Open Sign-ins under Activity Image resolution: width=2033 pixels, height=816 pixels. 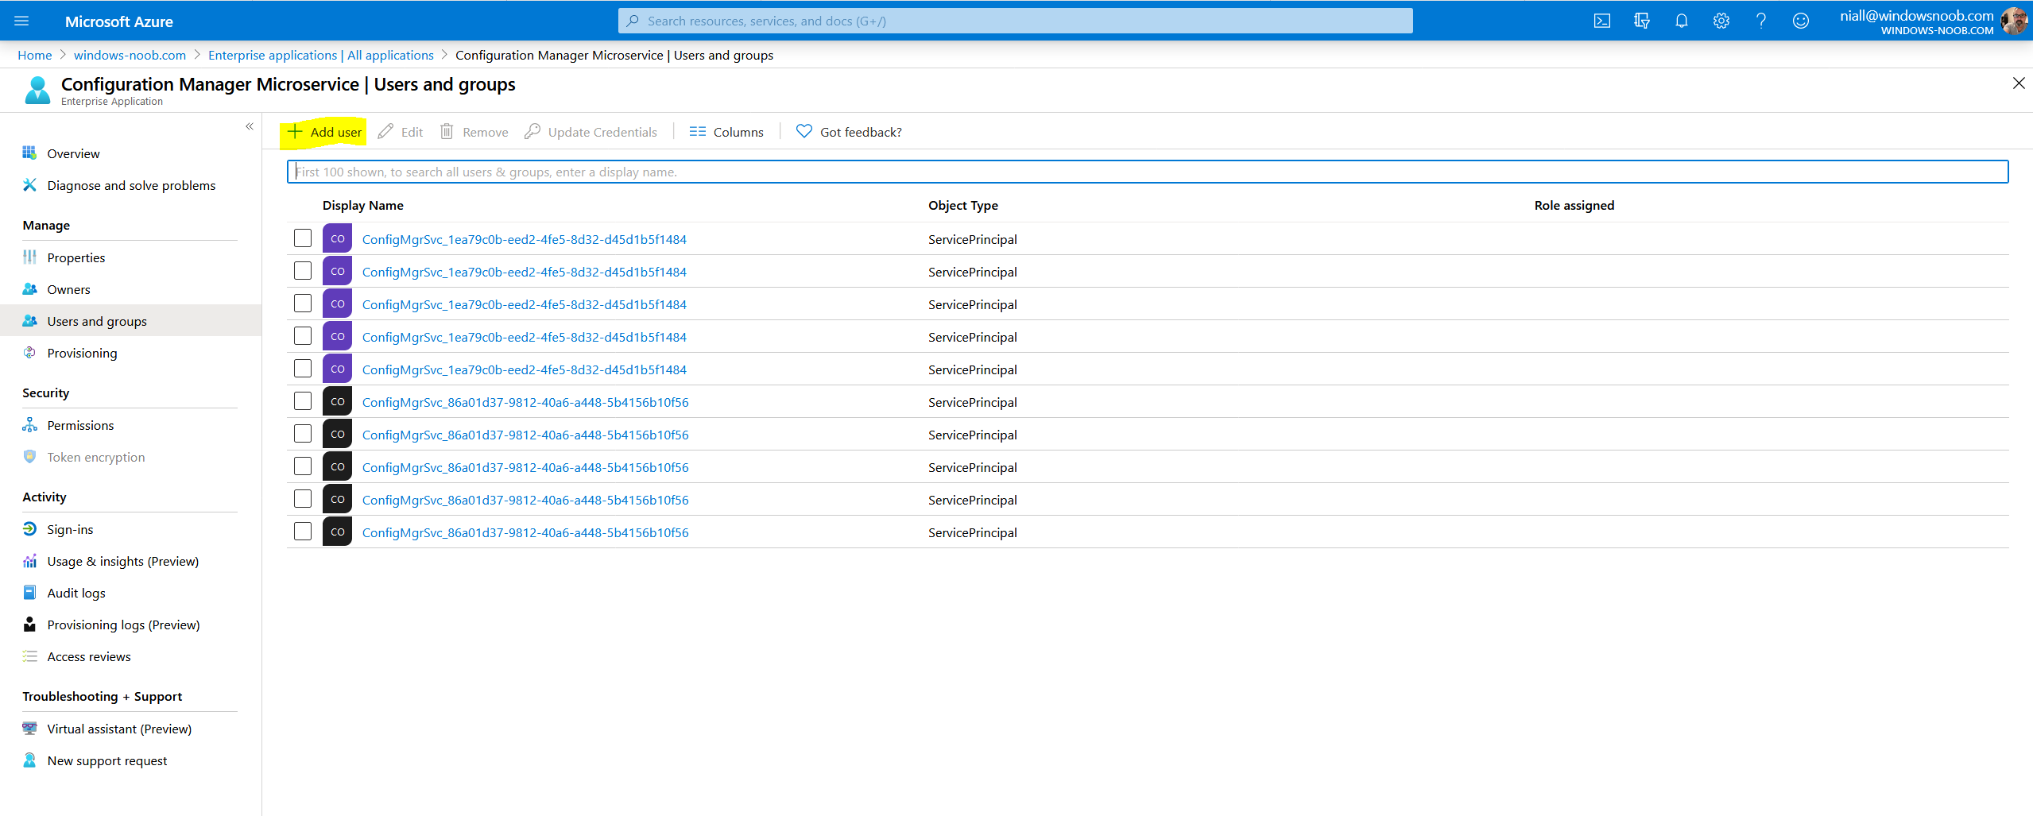coord(70,529)
